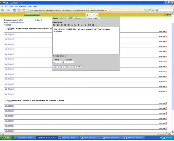Expand the address bar URL history dropdown
Screen dimensions: 174x141
pyautogui.click(x=147, y=10)
